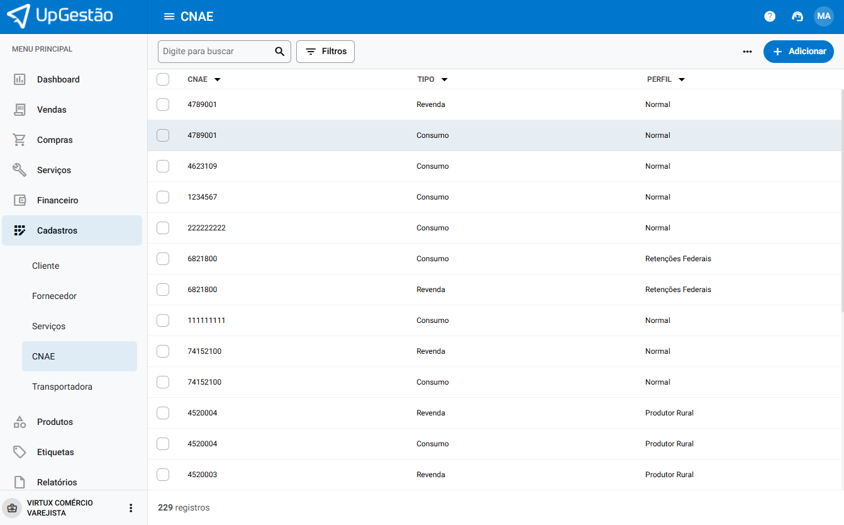
Task: Open company options vertical dots
Action: click(x=131, y=508)
